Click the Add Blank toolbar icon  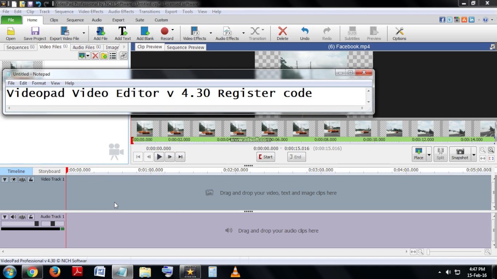click(x=145, y=34)
